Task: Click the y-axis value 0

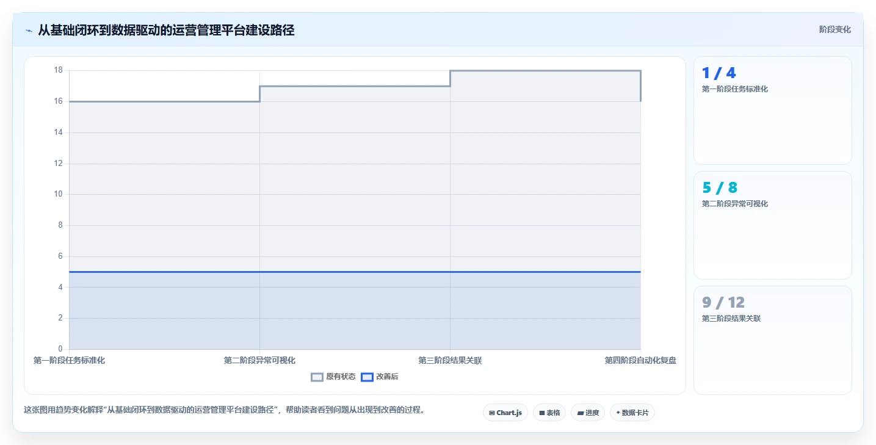Action: [x=60, y=349]
